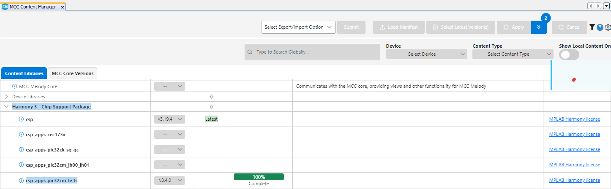611x189 pixels.
Task: Click the filter funnel icon
Action: [x=592, y=27]
